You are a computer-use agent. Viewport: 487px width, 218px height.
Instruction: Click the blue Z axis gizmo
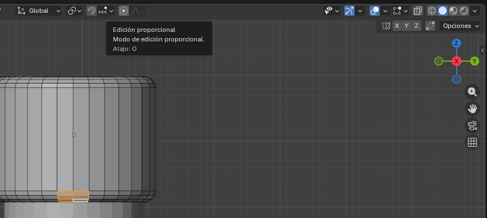457,43
